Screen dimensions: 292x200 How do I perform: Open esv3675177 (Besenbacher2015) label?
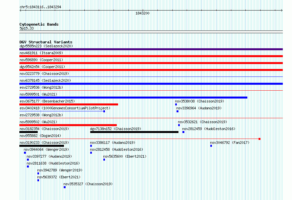47,101
